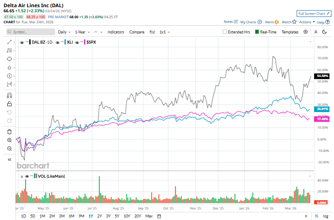Click the 26.01% XLI value label
This screenshot has height=220, width=334.
[x=322, y=109]
